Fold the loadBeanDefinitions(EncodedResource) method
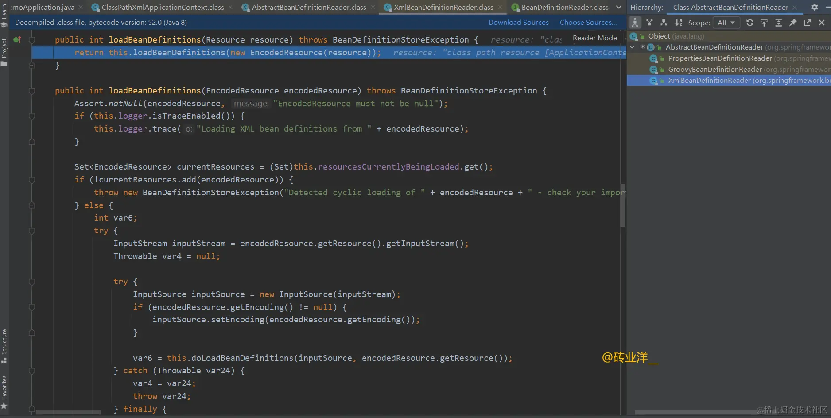Viewport: 831px width, 418px height. [32, 91]
